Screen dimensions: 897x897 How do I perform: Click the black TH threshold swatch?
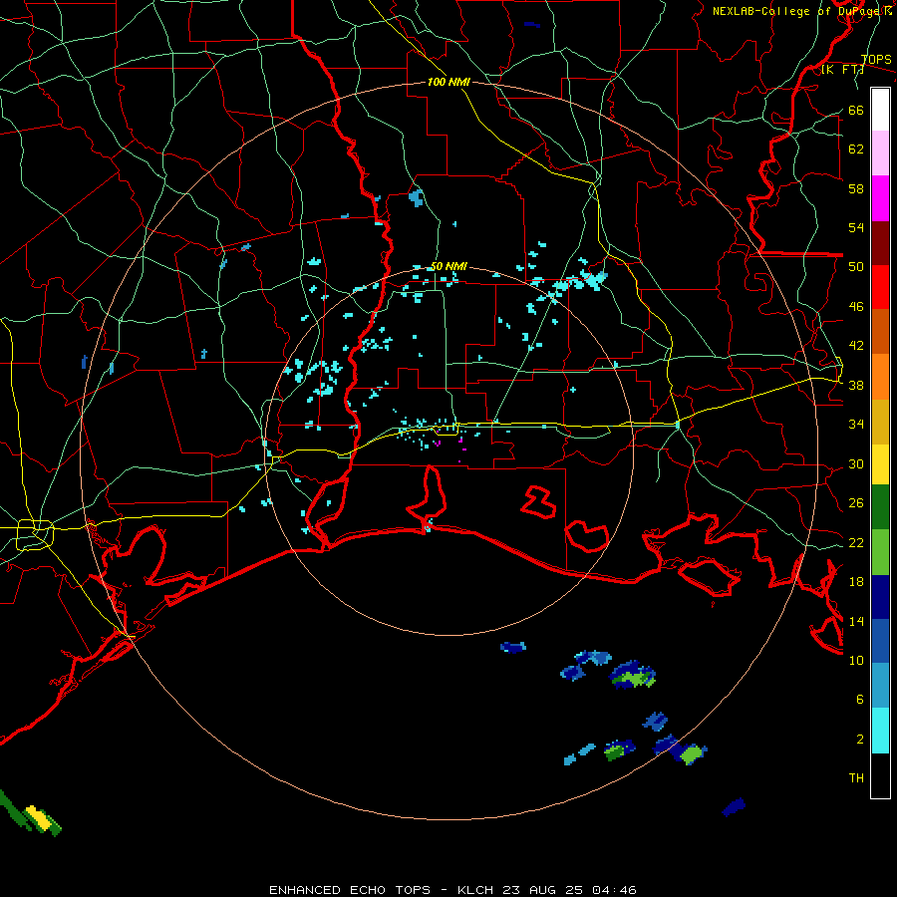tap(880, 775)
